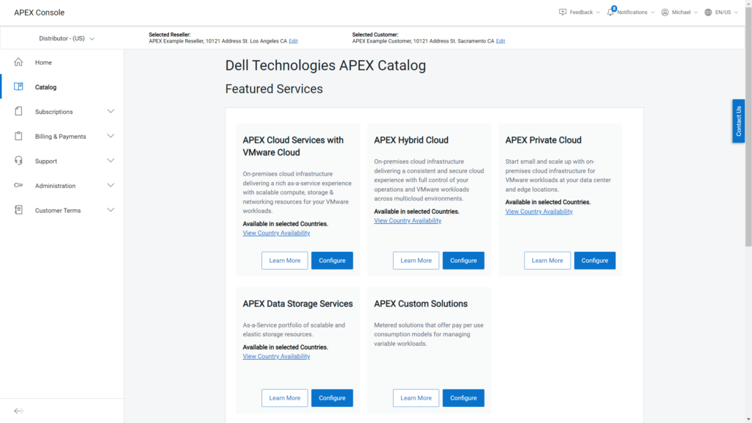Expand the Billing & Payments chevron
This screenshot has width=752, height=423.
point(111,136)
